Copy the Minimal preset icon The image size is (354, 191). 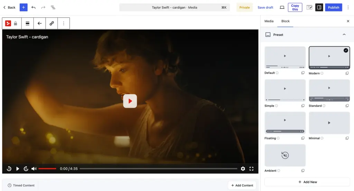347,138
